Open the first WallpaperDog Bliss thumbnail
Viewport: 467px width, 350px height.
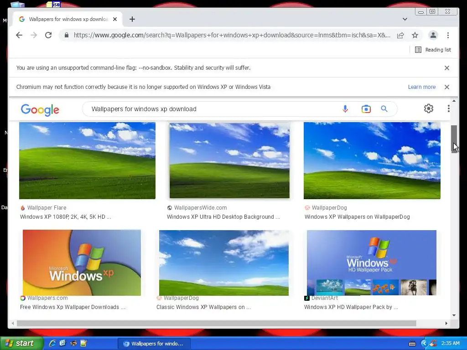coord(372,160)
